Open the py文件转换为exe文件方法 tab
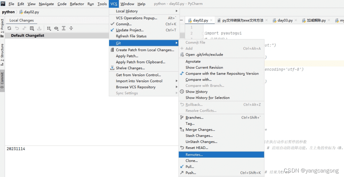Image resolution: width=344 pixels, height=177 pixels. [243, 20]
